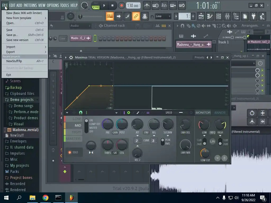Choose Save as... from File menu
Screen dimensions: 271x203
(25, 35)
